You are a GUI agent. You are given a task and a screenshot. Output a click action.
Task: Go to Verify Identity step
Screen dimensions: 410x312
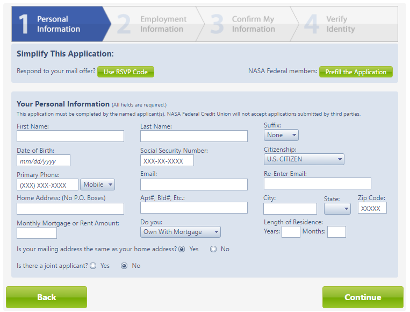pos(345,24)
